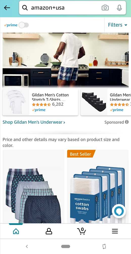
Task: Follow the Shop Gildan Men's Underwear link
Action: pyautogui.click(x=34, y=122)
